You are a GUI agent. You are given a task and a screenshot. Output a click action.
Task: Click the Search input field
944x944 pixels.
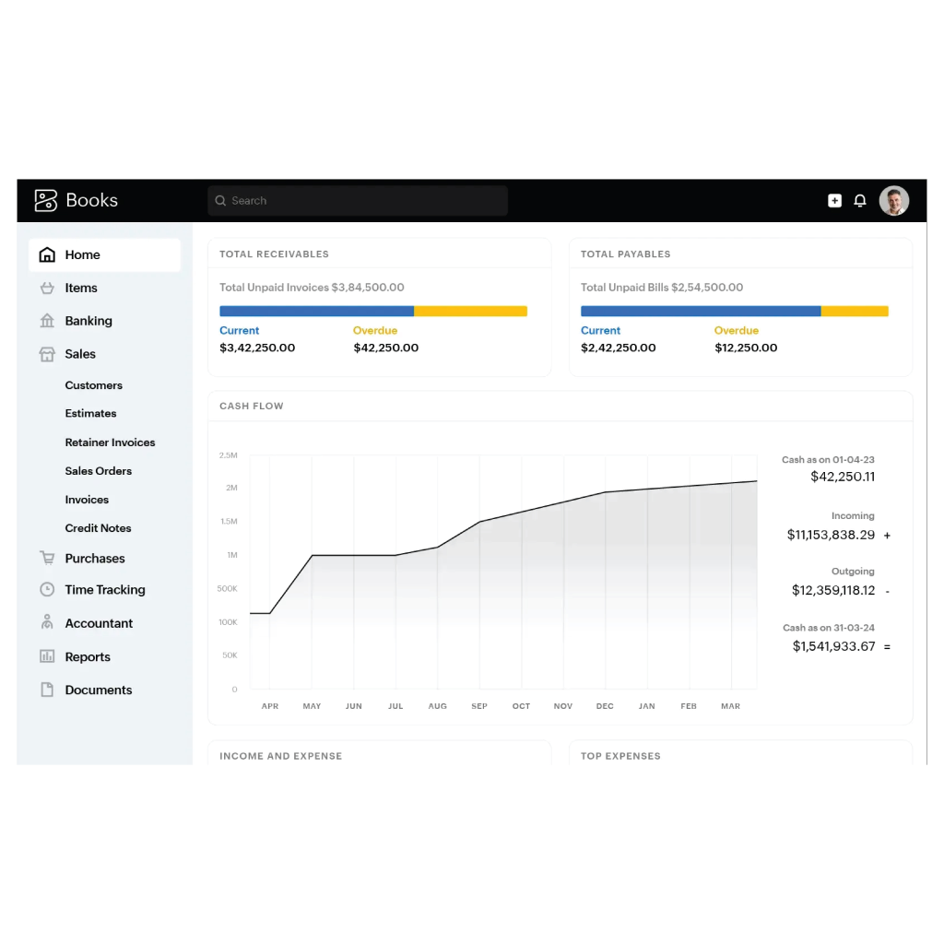358,200
